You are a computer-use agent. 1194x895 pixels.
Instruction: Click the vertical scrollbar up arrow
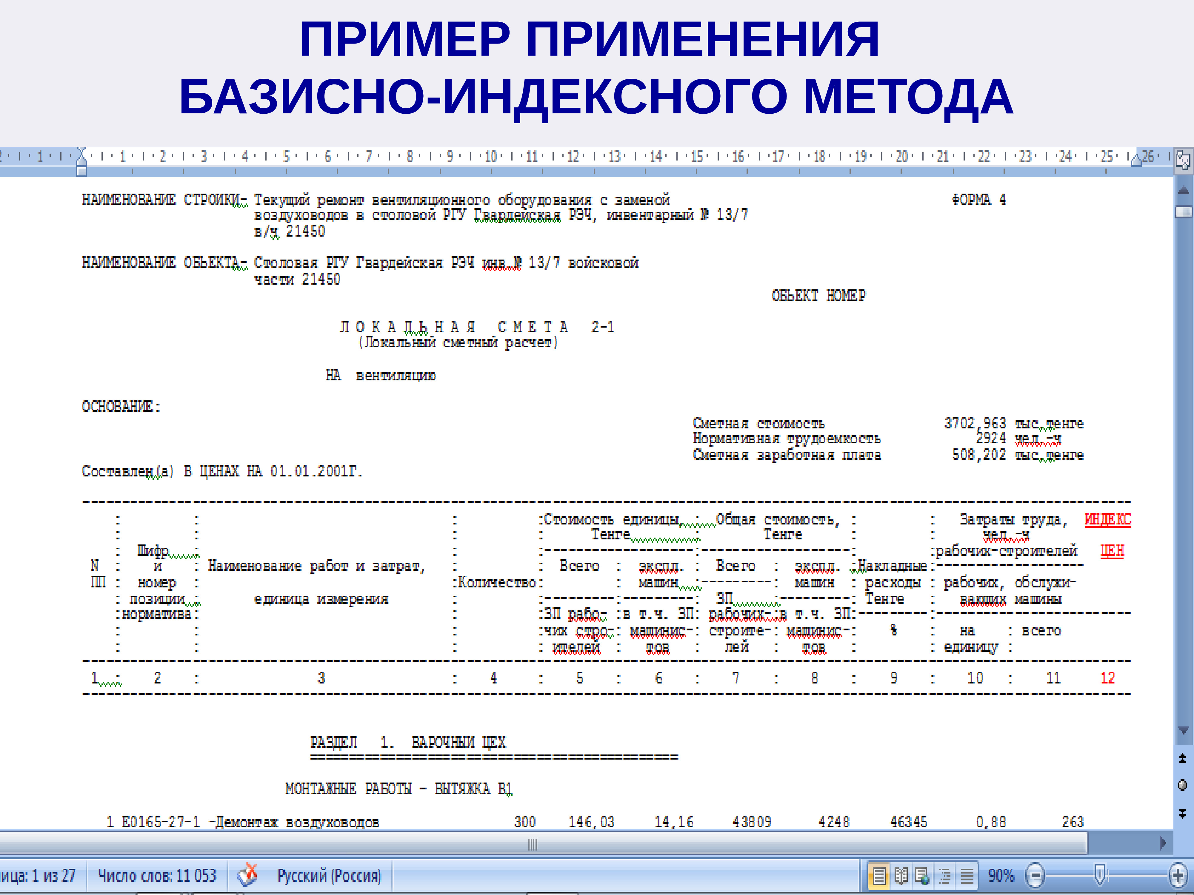(1183, 190)
